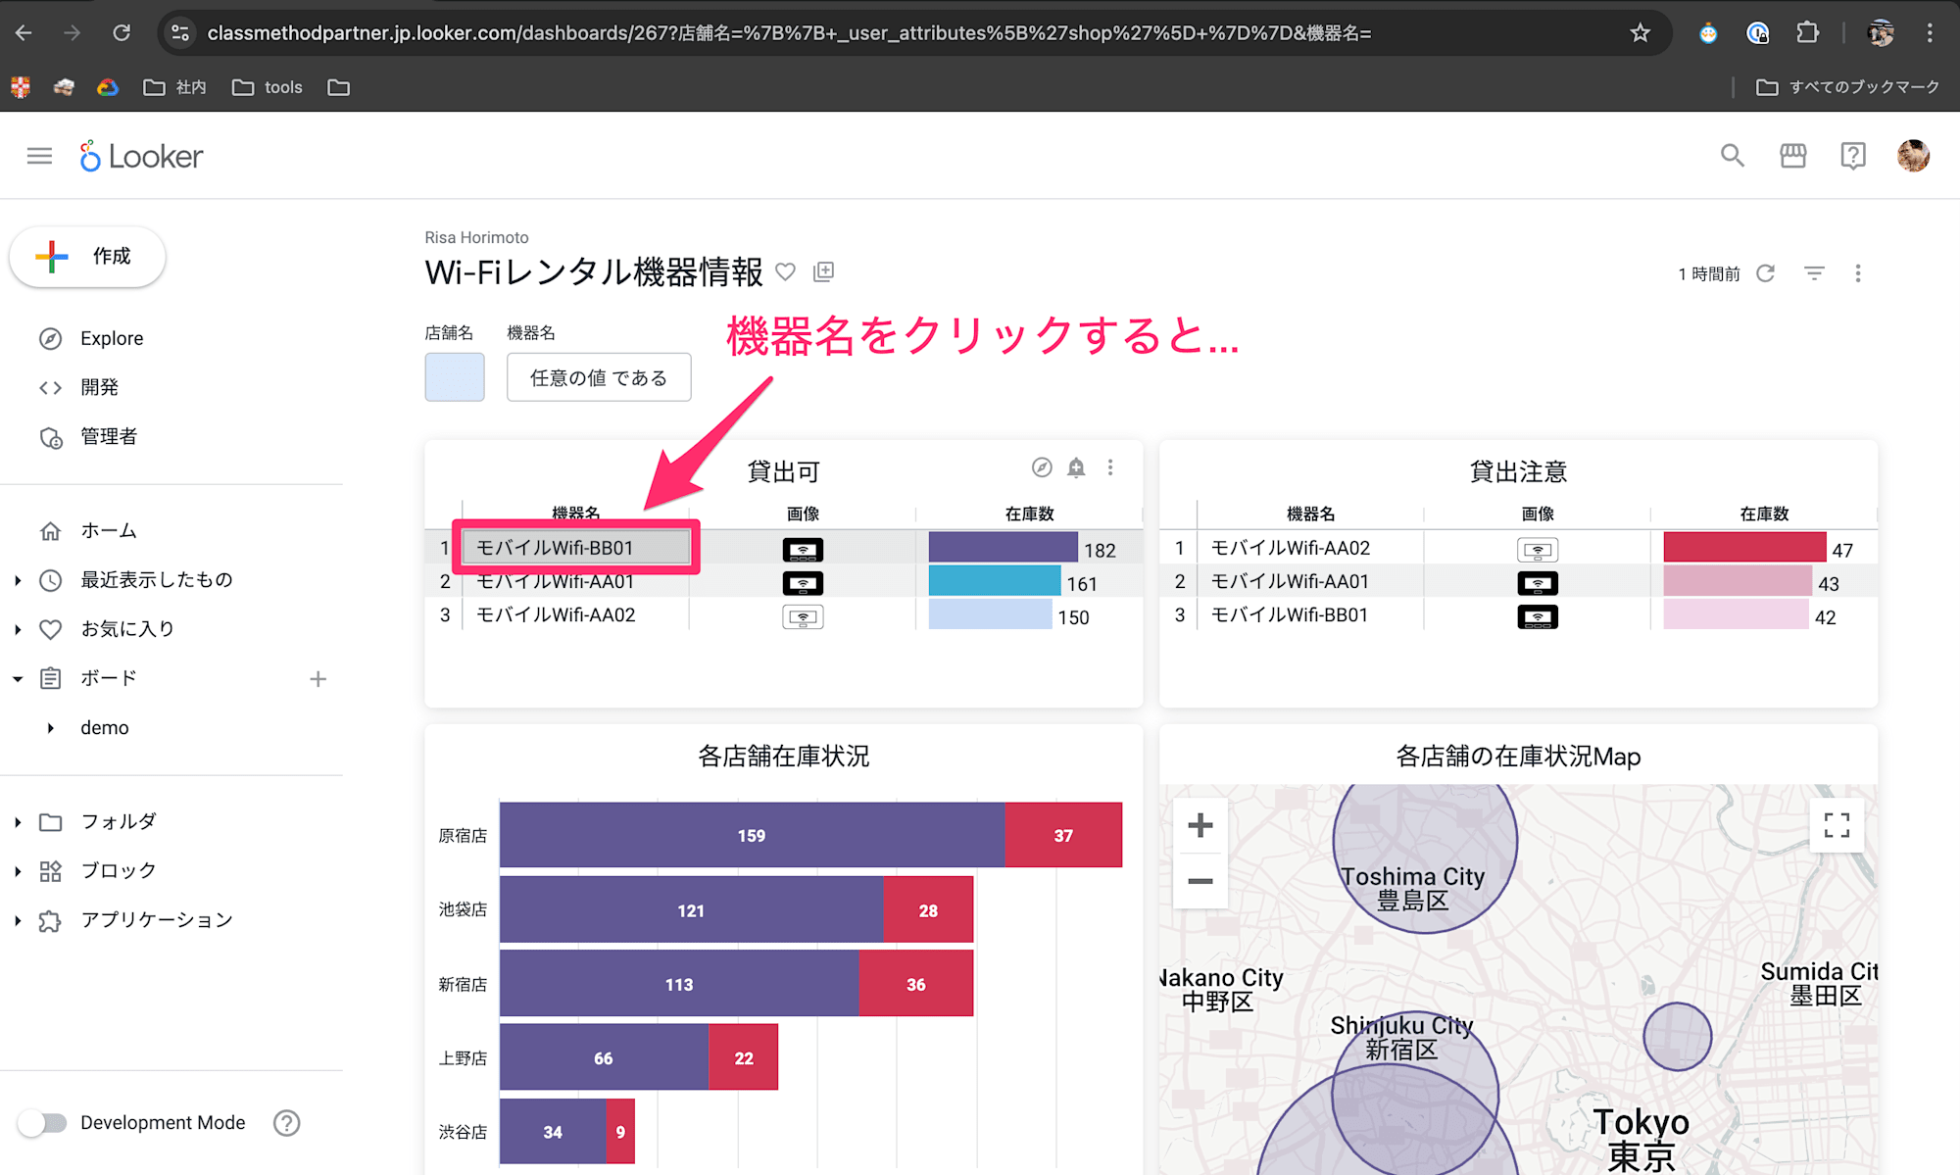Collapse the ボード section arrow
Screen dimensions: 1960x1175
pyautogui.click(x=18, y=678)
